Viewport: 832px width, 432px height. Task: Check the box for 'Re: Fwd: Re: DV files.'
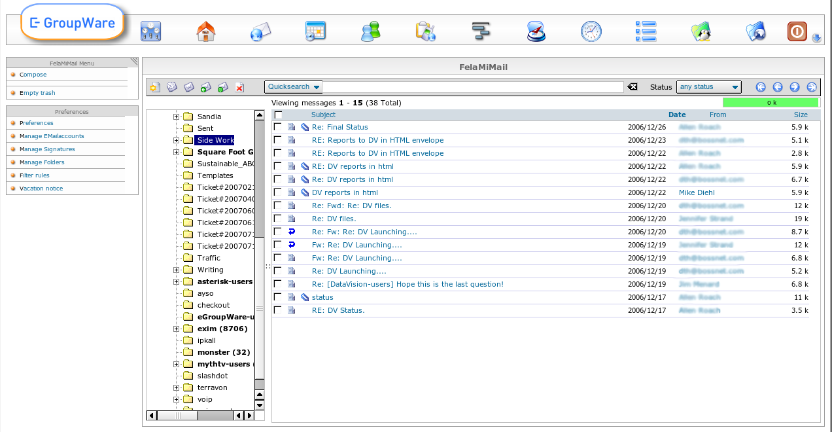click(x=278, y=206)
